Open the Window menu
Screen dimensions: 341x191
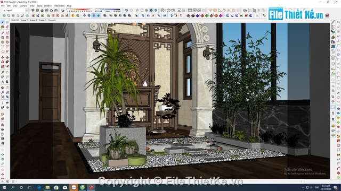click(x=48, y=6)
